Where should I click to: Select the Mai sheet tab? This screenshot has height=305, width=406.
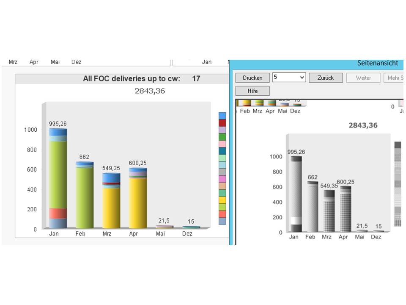[55, 62]
